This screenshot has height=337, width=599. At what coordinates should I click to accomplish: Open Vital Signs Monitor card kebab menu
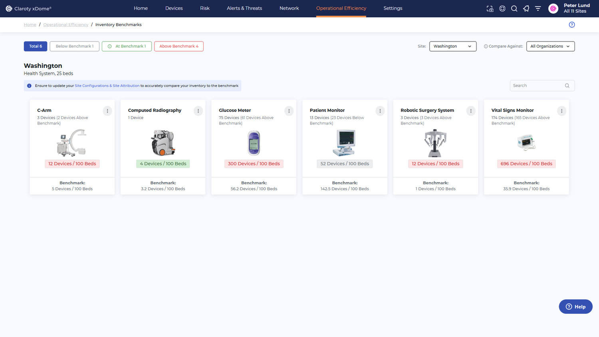(561, 111)
